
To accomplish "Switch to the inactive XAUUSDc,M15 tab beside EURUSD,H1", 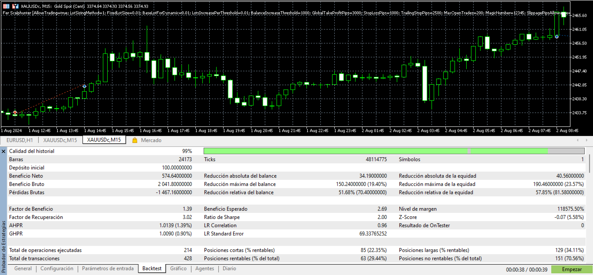I will tap(60, 140).
